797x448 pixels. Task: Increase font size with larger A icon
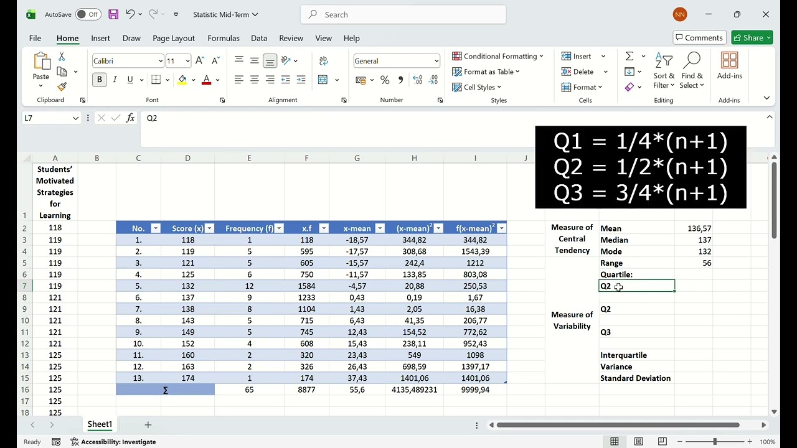pos(200,60)
